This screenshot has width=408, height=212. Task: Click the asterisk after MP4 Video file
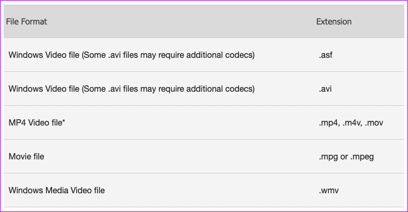tap(64, 121)
